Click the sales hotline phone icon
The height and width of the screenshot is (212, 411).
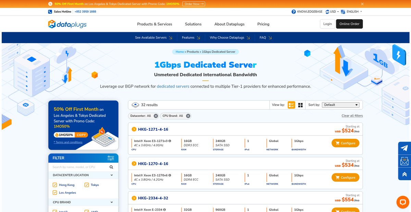pyautogui.click(x=50, y=12)
